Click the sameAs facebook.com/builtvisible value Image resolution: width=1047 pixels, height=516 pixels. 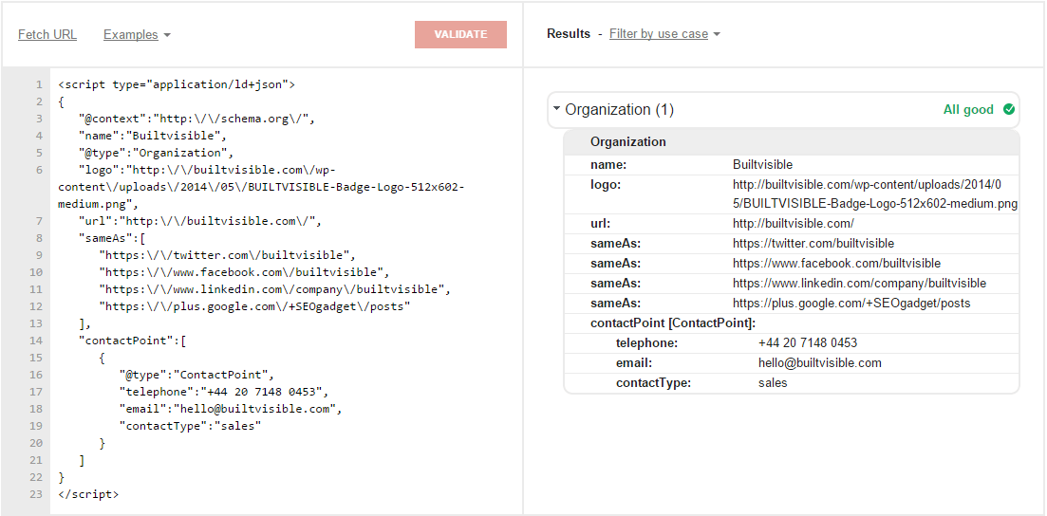(836, 264)
